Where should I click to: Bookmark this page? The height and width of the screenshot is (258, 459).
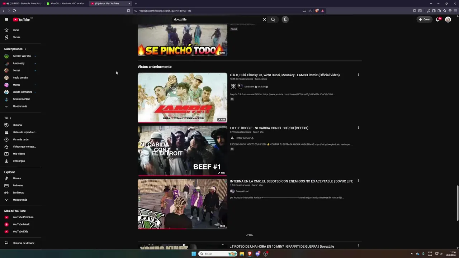click(128, 11)
